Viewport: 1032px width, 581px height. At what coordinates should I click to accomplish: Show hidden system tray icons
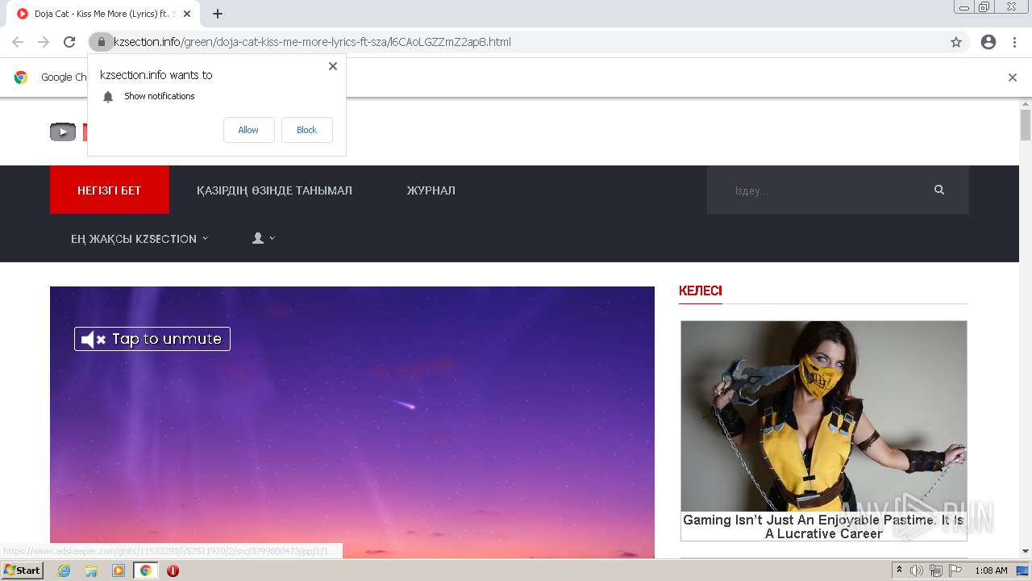pyautogui.click(x=900, y=571)
